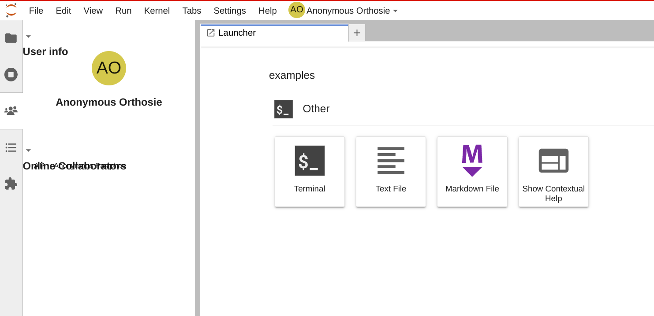Open the Settings menu
Screen dimensions: 654x316
point(230,11)
